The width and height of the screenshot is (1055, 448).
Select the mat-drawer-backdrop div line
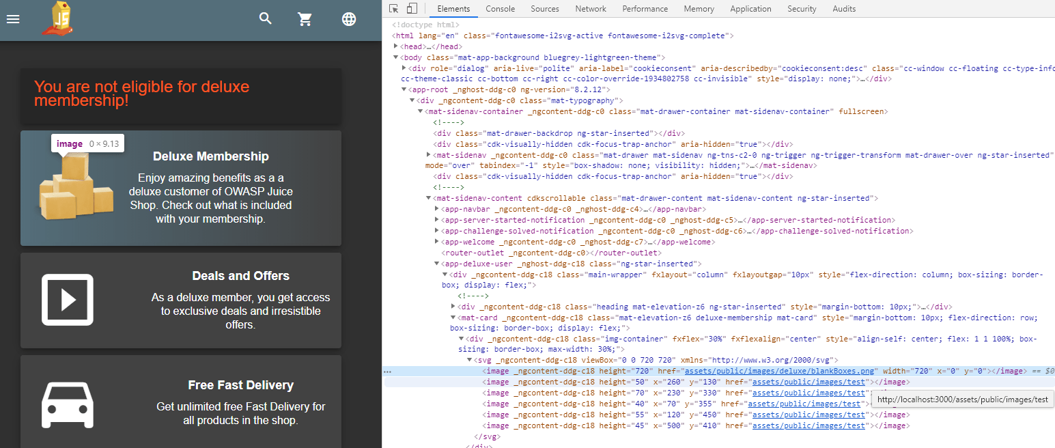[559, 133]
